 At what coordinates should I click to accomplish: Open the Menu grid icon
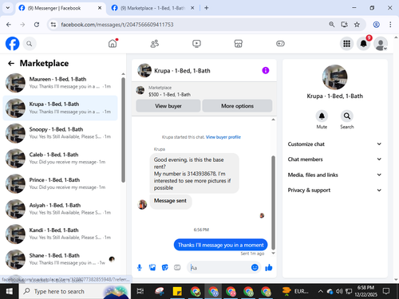pyautogui.click(x=346, y=44)
